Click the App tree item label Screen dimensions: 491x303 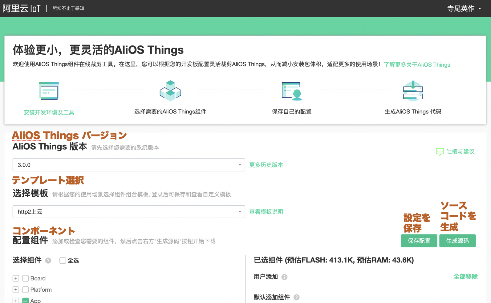(x=35, y=301)
